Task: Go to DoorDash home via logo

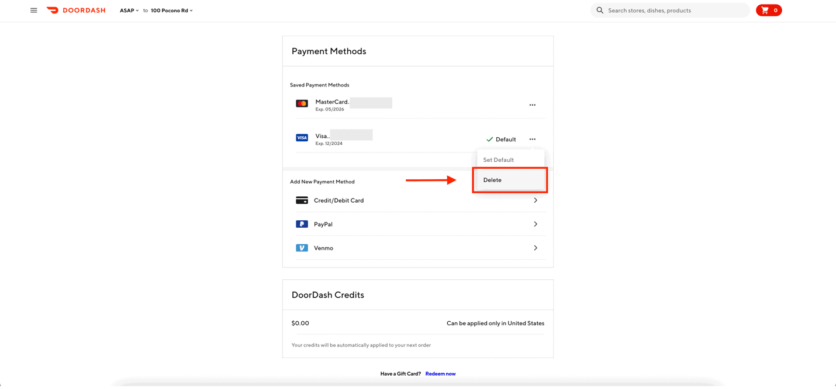Action: [76, 11]
